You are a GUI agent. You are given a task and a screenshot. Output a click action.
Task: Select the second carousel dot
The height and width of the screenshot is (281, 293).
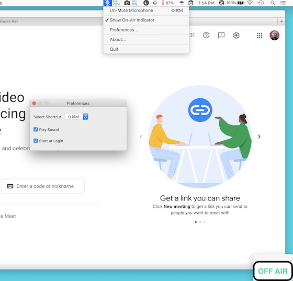[200, 222]
